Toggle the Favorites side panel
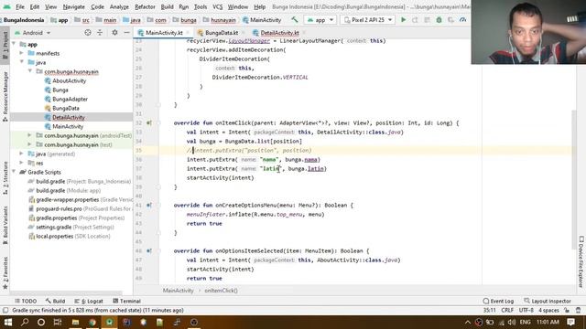Viewport: 586px width, 329px height. tap(5, 273)
